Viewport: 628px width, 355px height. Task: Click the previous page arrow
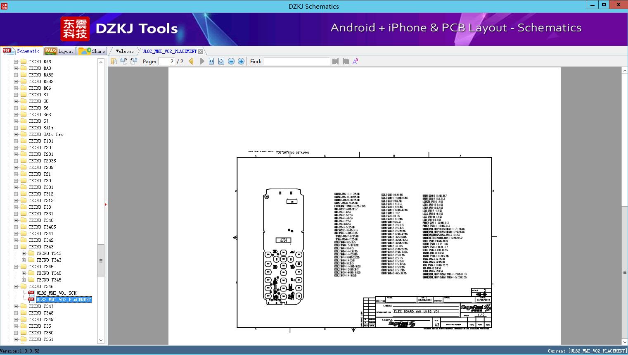(191, 61)
